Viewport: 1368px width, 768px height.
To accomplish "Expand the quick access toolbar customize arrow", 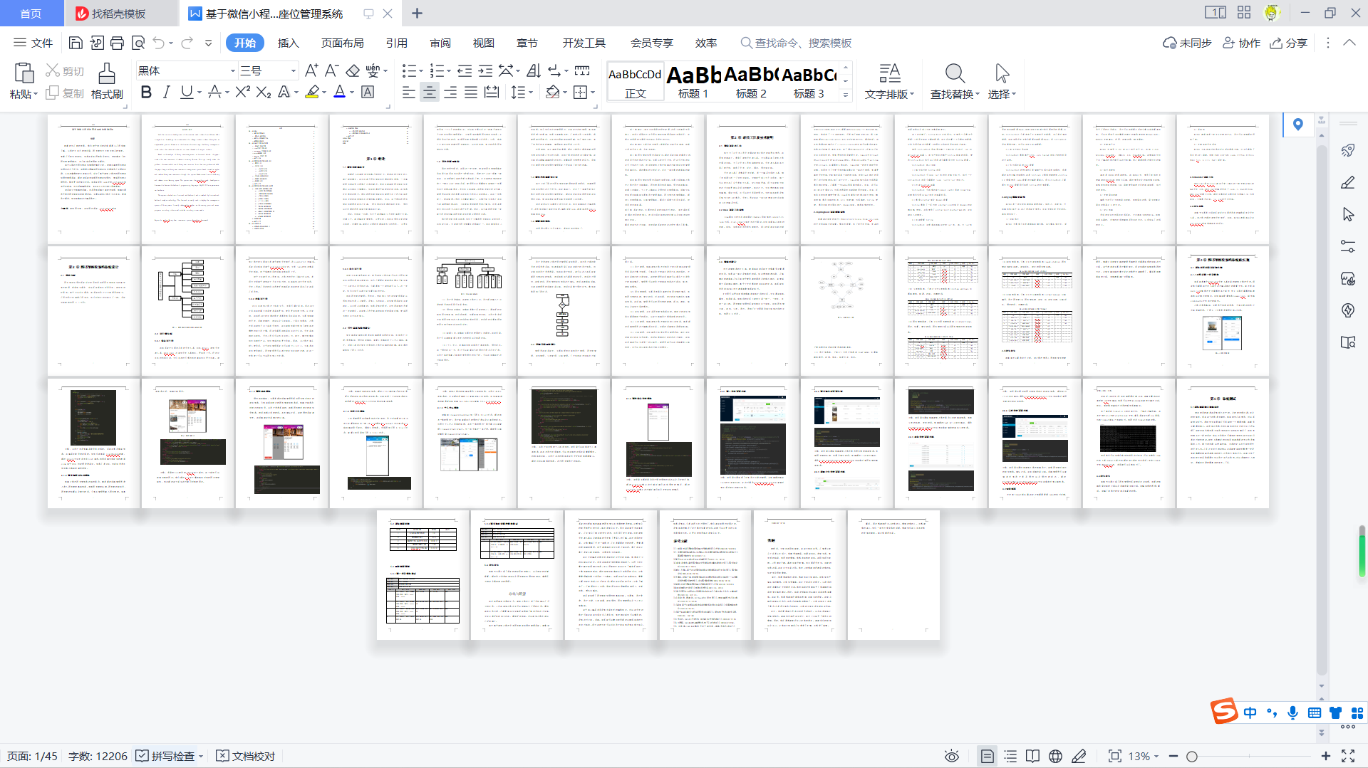I will (x=208, y=43).
